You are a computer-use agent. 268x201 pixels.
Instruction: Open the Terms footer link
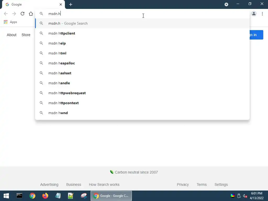click(x=202, y=185)
